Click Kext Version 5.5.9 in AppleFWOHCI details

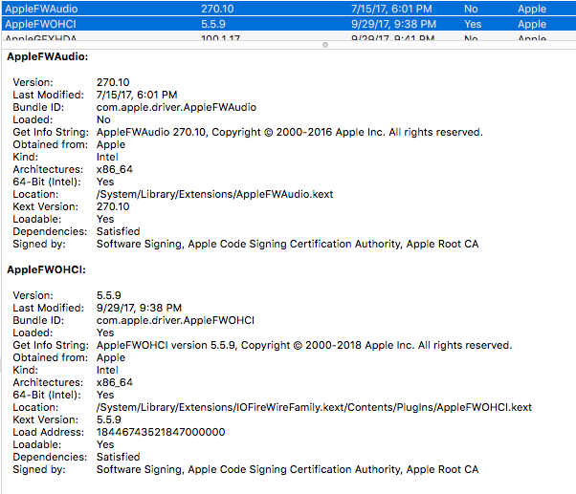point(109,419)
